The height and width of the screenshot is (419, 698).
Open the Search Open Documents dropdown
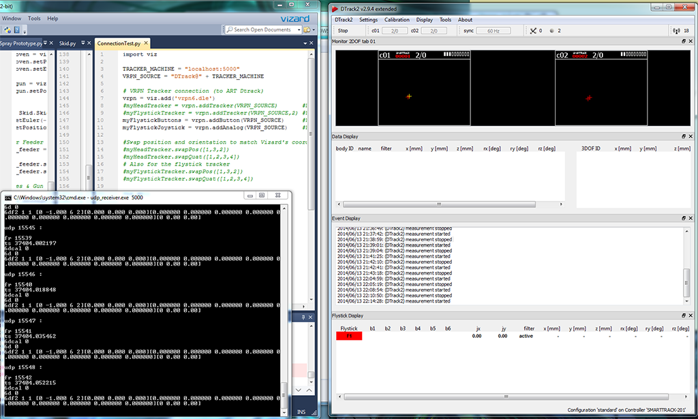pos(297,30)
